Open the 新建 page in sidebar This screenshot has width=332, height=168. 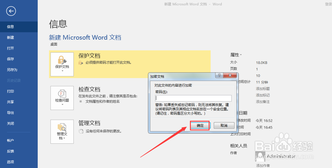pos(19,37)
